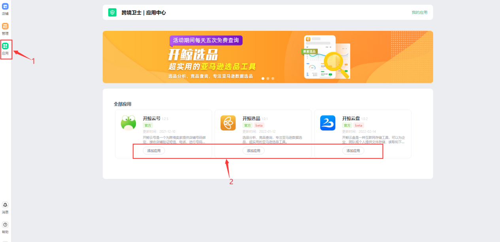Screen dimensions: 500x242
Task: Select the 管理 sidebar icon
Action: tap(5, 28)
